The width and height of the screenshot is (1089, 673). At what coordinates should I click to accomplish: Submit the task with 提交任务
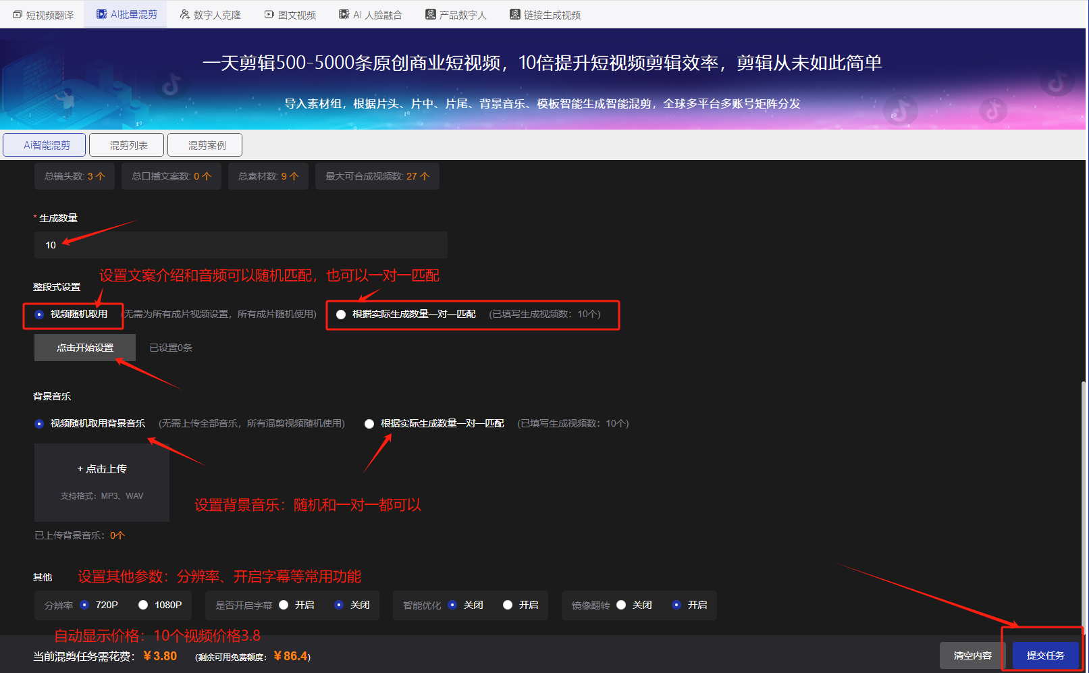(1045, 654)
